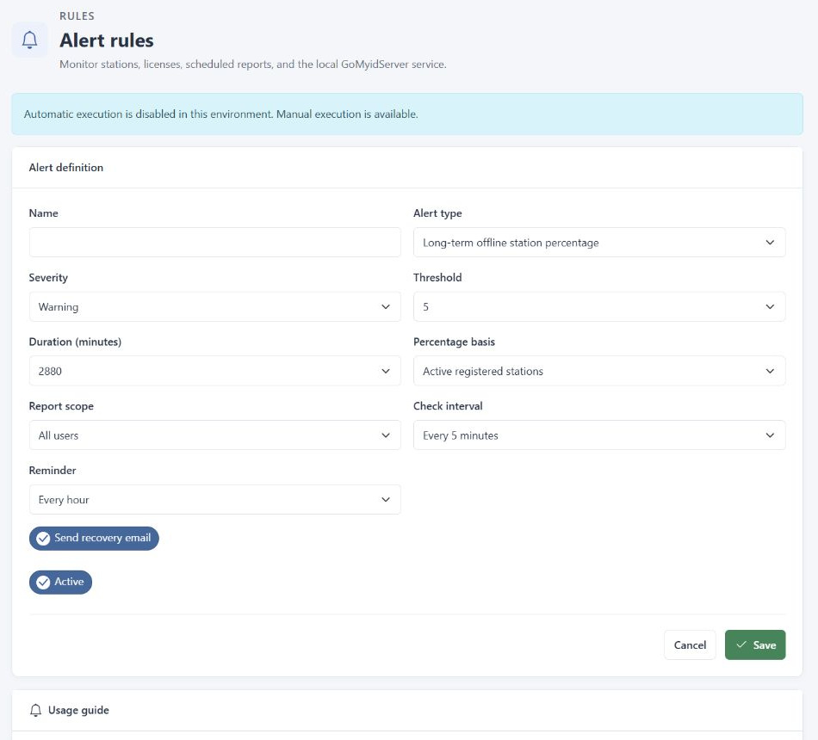The width and height of the screenshot is (818, 740).
Task: Open the Check interval dropdown
Action: click(x=599, y=435)
